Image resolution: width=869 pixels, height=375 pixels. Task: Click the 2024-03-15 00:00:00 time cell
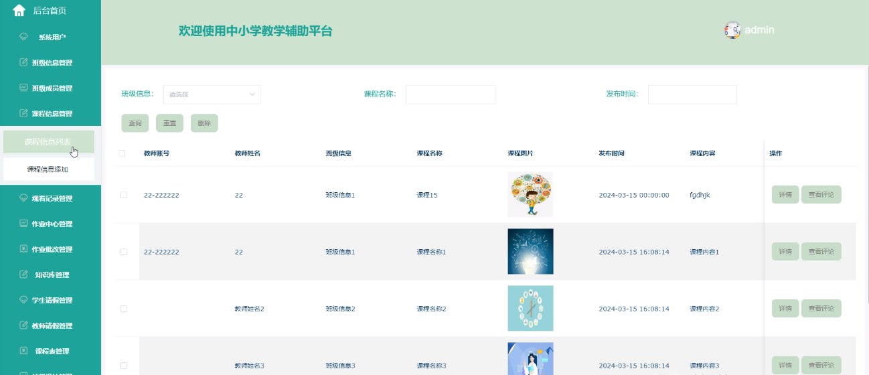(x=634, y=195)
